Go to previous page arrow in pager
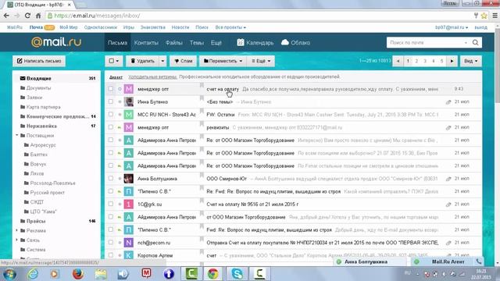Screen dimensions: 500x281 pos(398,61)
